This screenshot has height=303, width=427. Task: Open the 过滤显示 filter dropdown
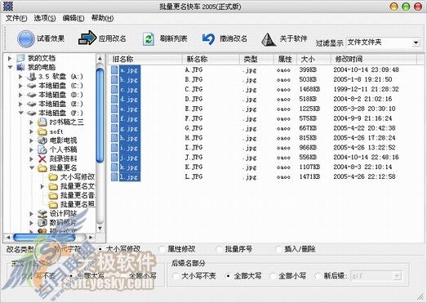416,42
